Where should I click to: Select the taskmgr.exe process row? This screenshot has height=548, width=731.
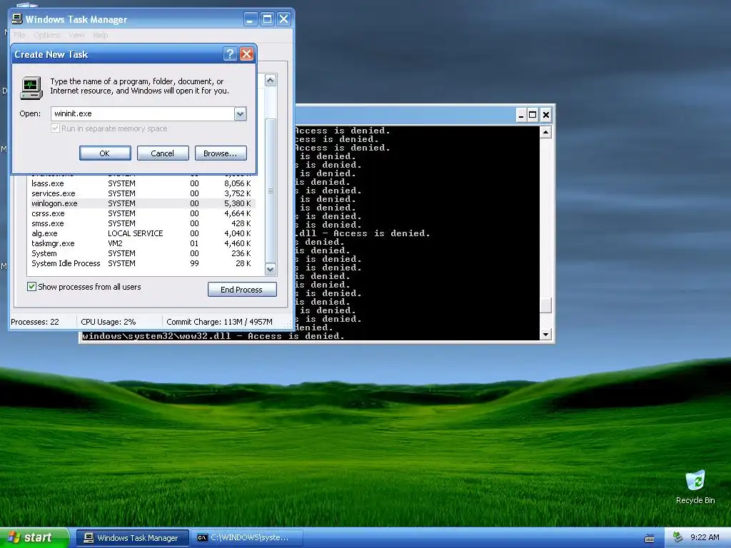[143, 244]
